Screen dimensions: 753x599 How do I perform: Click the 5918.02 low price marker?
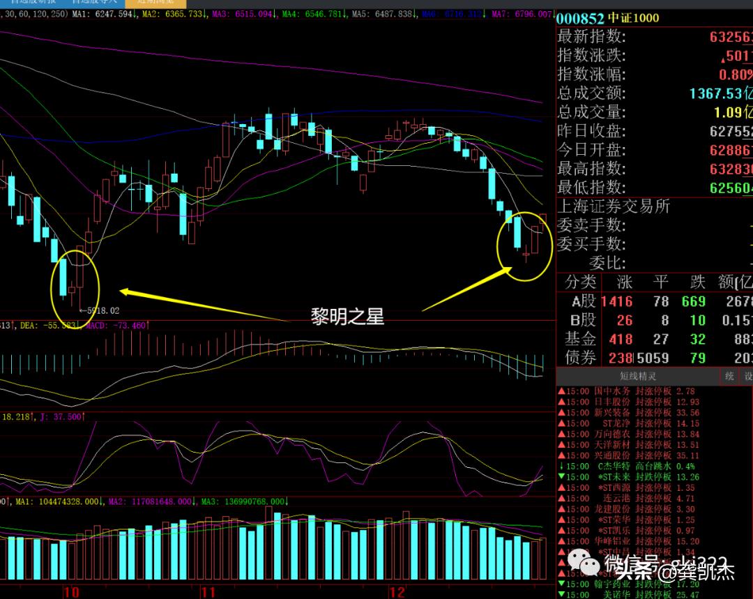(100, 311)
